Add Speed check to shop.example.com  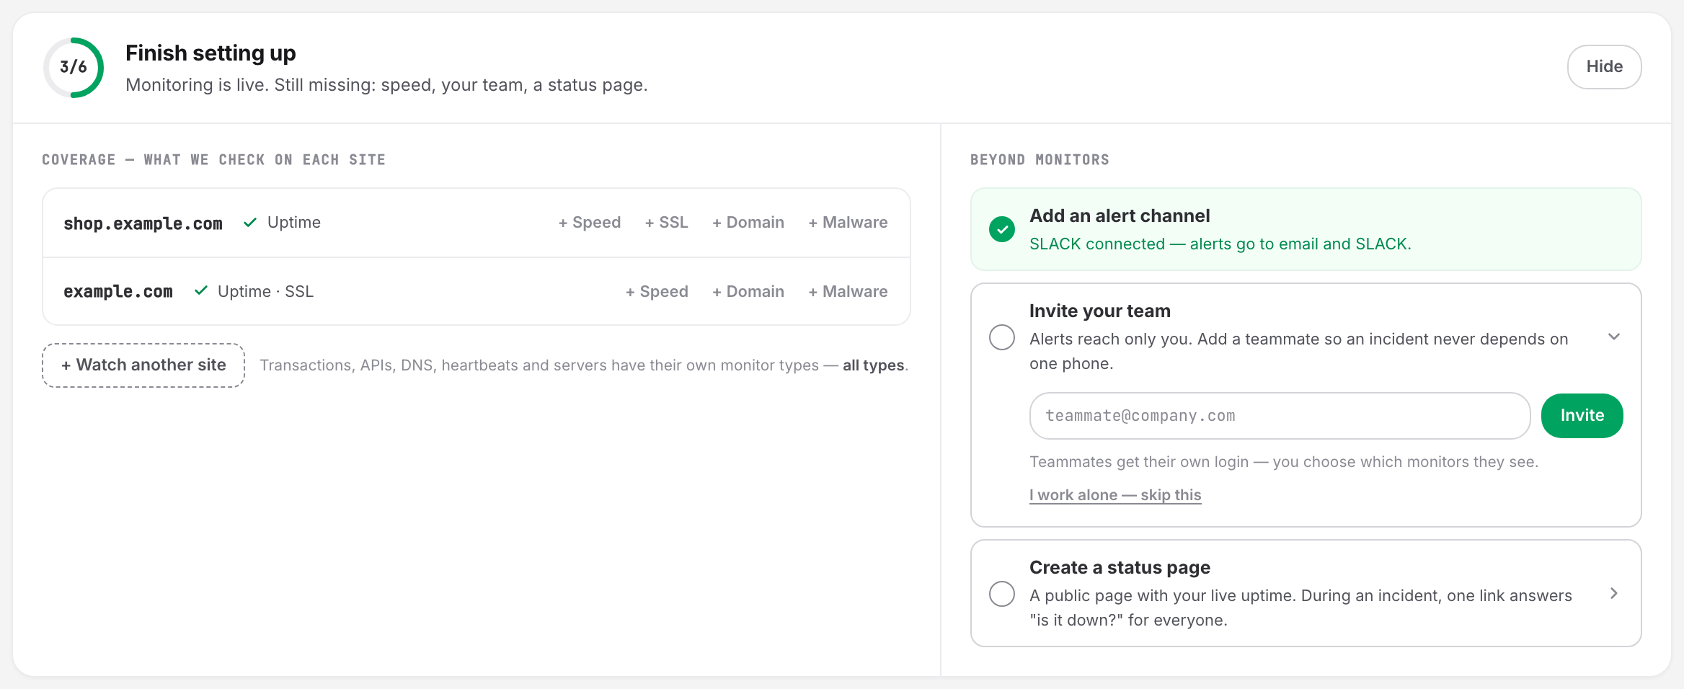590,223
